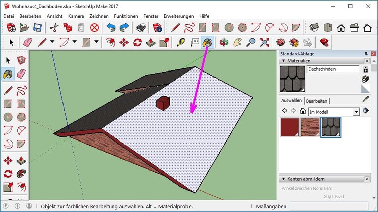Select the Circle tool in left toolbar

point(8,117)
